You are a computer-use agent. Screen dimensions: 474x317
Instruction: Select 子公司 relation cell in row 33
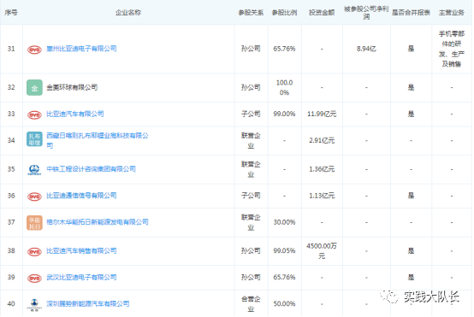tap(251, 114)
